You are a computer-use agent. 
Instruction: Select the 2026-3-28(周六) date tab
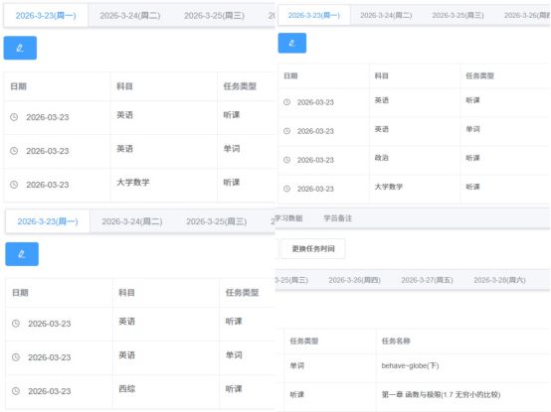pos(499,280)
